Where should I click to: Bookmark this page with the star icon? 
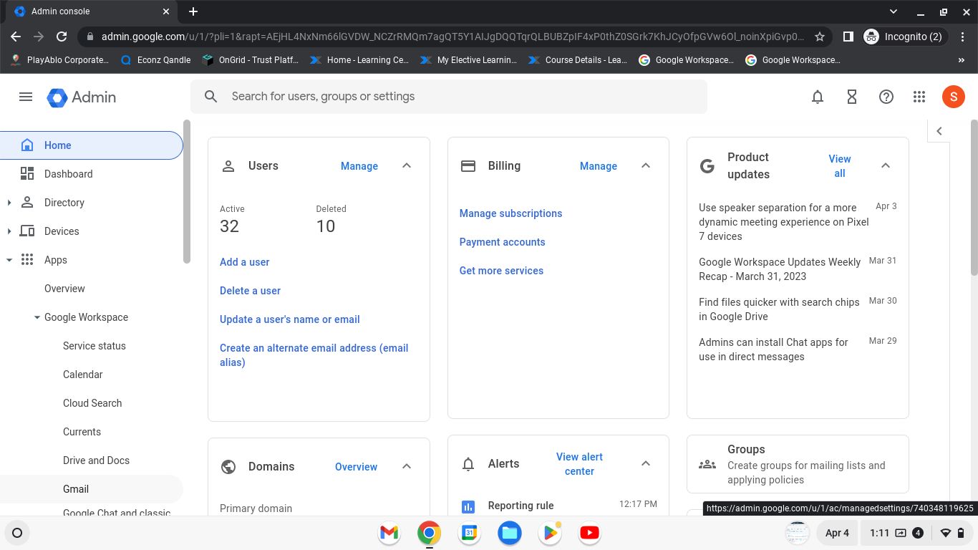820,37
